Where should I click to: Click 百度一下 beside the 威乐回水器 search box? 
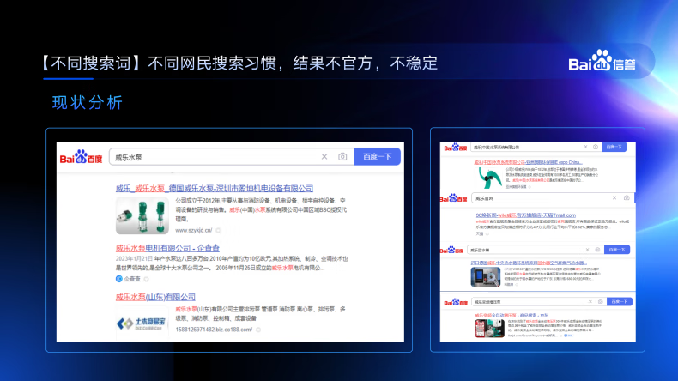tap(617, 250)
